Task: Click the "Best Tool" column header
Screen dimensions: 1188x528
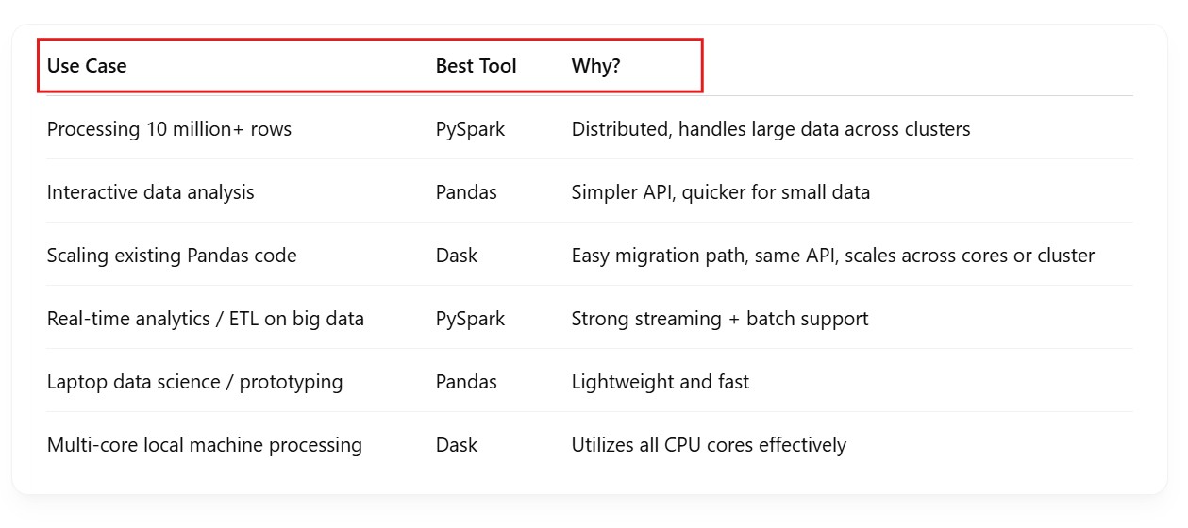Action: (x=476, y=66)
